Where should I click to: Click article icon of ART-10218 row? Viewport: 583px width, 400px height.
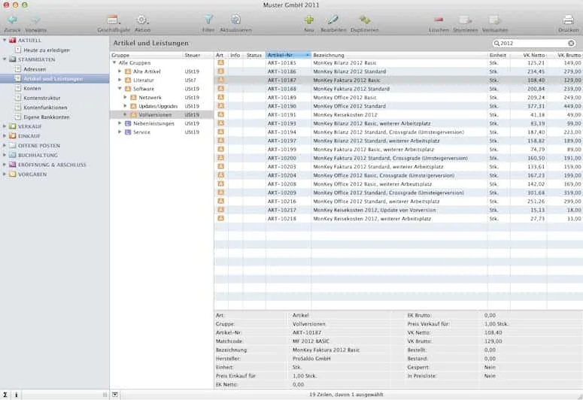click(x=221, y=219)
